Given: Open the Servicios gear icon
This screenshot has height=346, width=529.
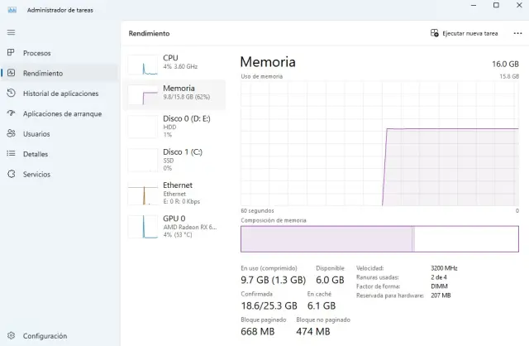Looking at the screenshot, I should point(11,174).
